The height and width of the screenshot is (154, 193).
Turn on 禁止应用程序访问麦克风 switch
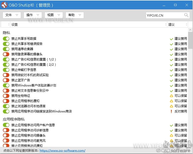6,141
